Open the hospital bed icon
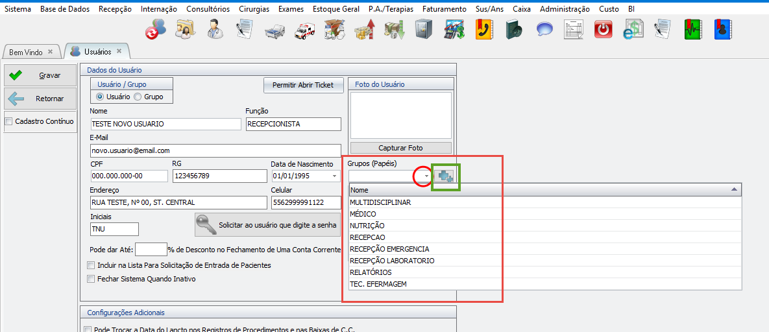The width and height of the screenshot is (769, 332). [x=275, y=30]
